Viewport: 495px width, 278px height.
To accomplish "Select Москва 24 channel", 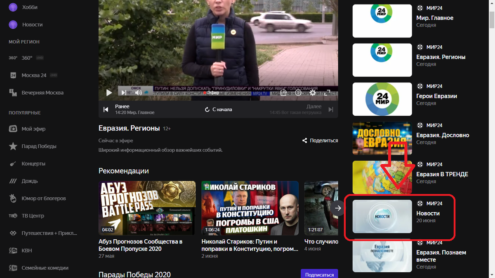I will 34,75.
